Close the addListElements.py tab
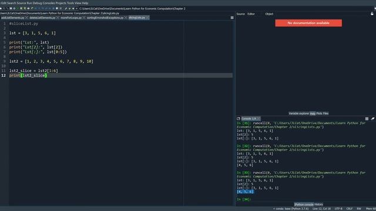This screenshot has width=376, height=211. 26,18
